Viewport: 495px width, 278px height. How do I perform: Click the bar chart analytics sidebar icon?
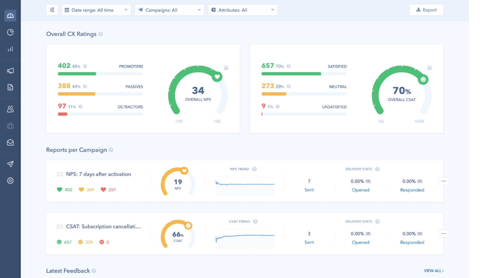(10, 49)
